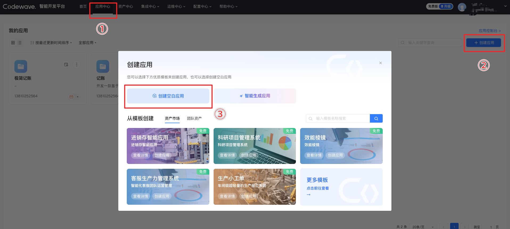Click the user avatar icon
This screenshot has height=229, width=510.
coord(462,7)
